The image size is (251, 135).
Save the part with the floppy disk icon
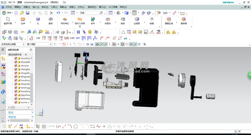pyautogui.click(x=28, y=13)
